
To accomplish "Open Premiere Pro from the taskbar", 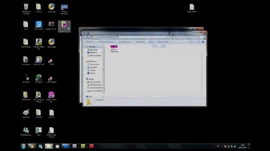I will [x=74, y=146].
